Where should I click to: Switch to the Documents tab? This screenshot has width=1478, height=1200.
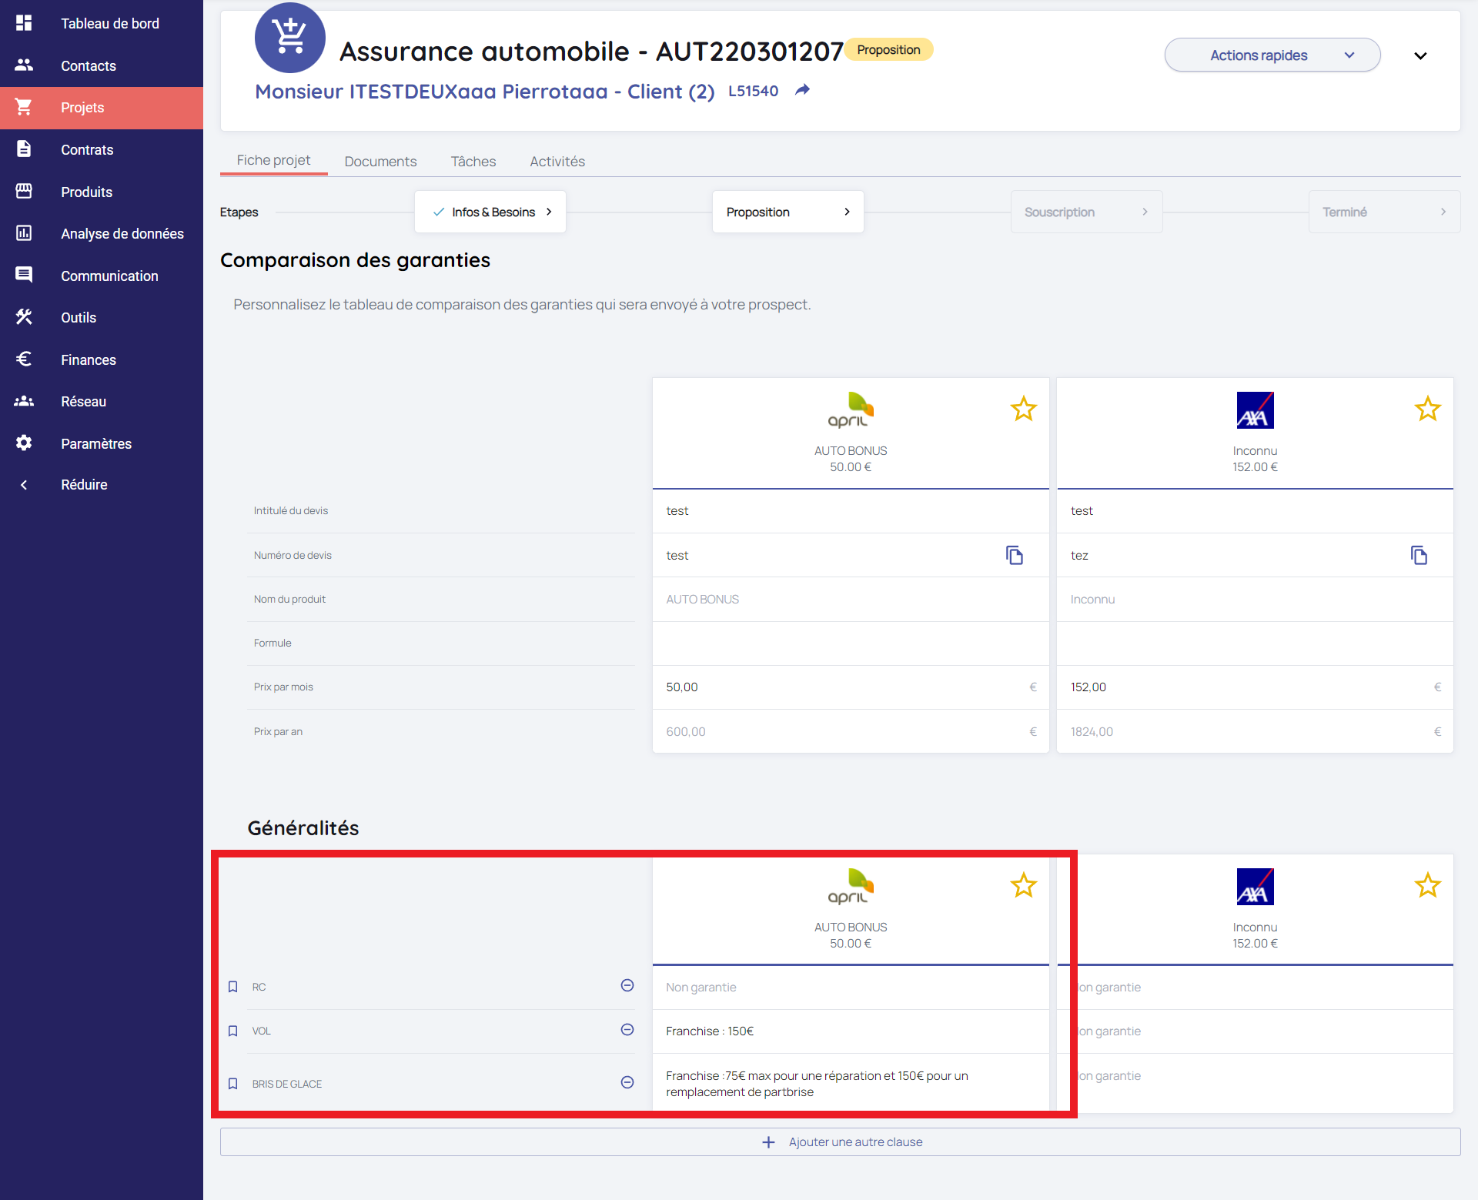(380, 162)
